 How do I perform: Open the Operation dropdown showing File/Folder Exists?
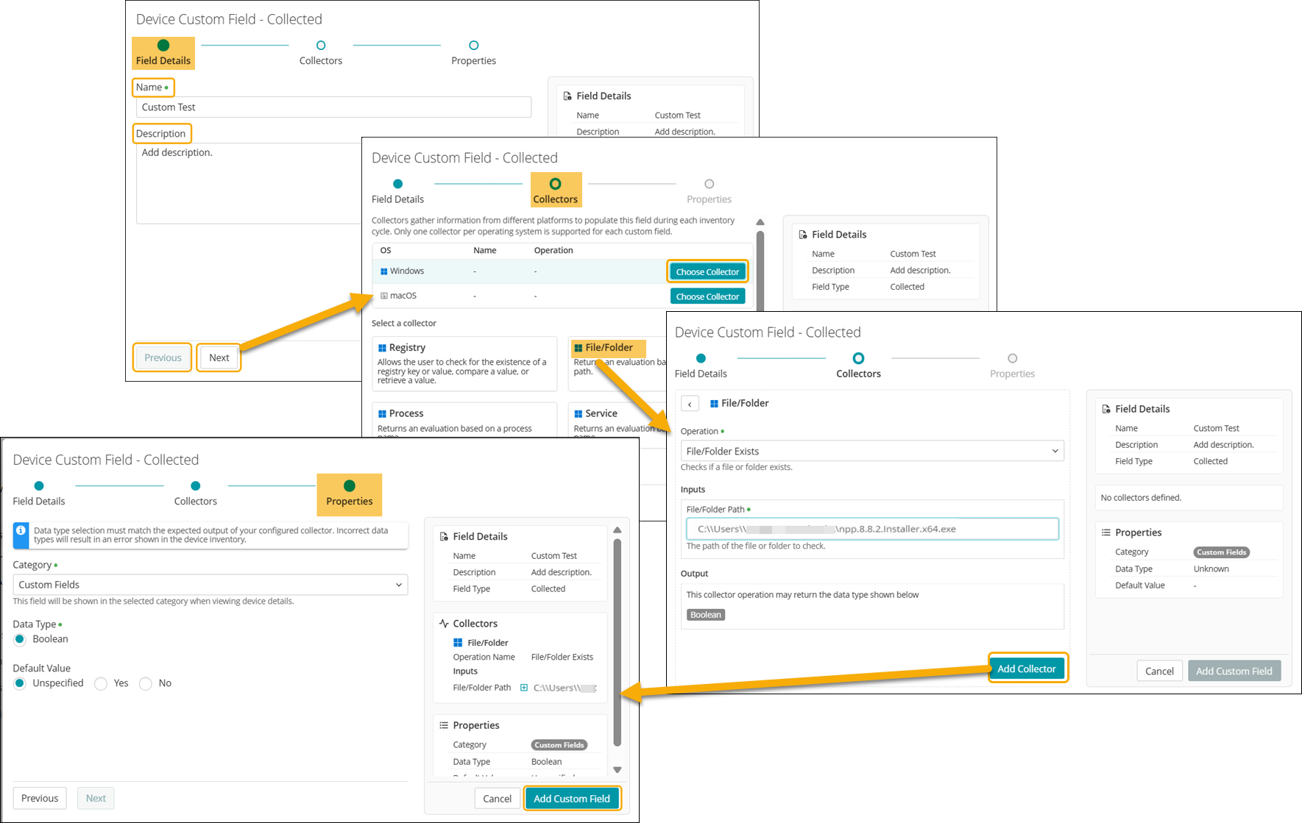871,451
